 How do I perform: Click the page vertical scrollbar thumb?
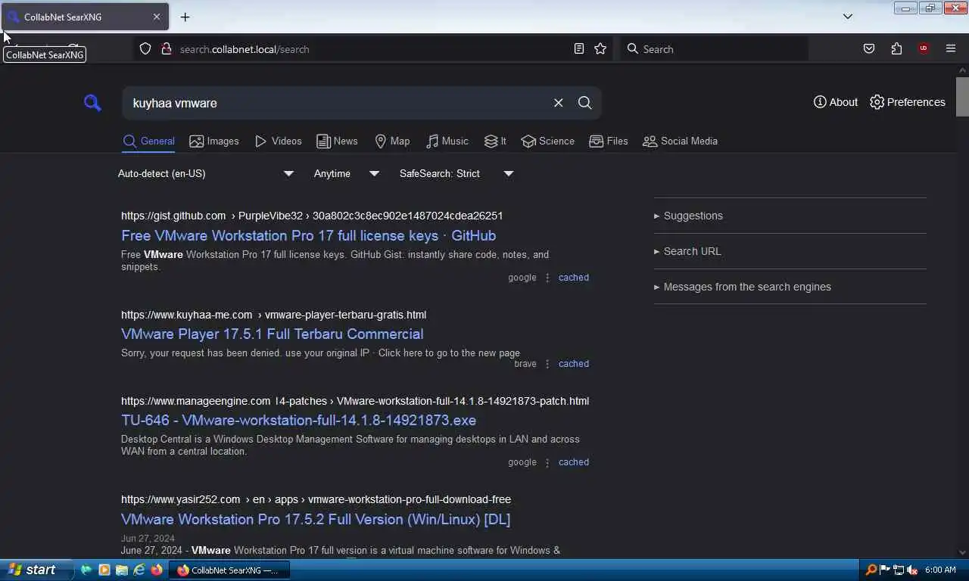tap(962, 97)
